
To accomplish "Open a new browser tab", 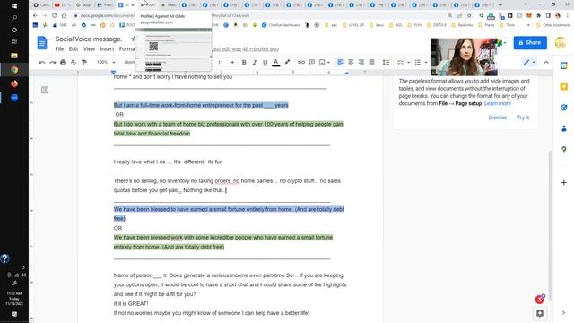I will click(500, 5).
